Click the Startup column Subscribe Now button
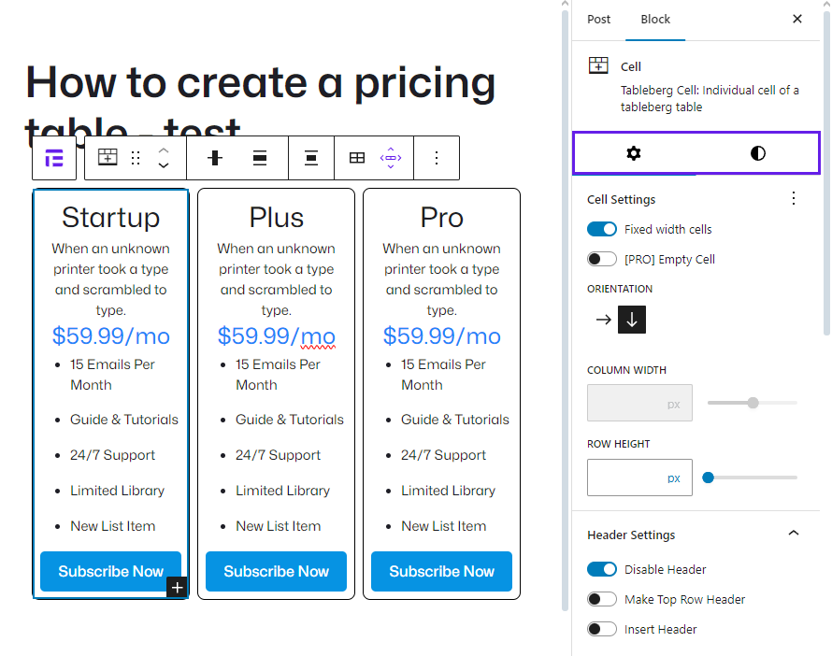Image resolution: width=832 pixels, height=656 pixels. [x=110, y=571]
